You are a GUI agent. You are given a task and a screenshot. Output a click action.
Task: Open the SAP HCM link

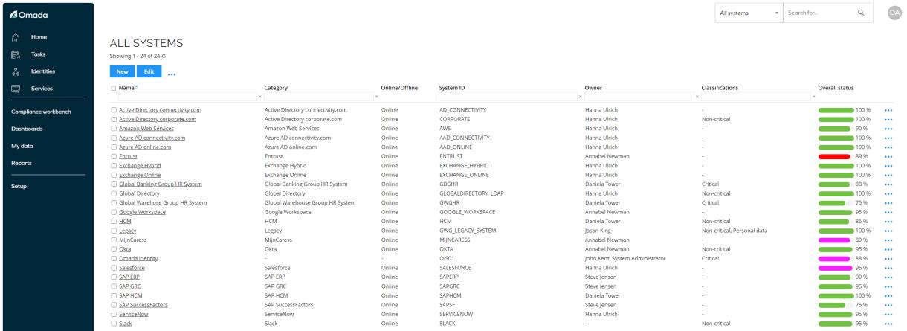131,295
